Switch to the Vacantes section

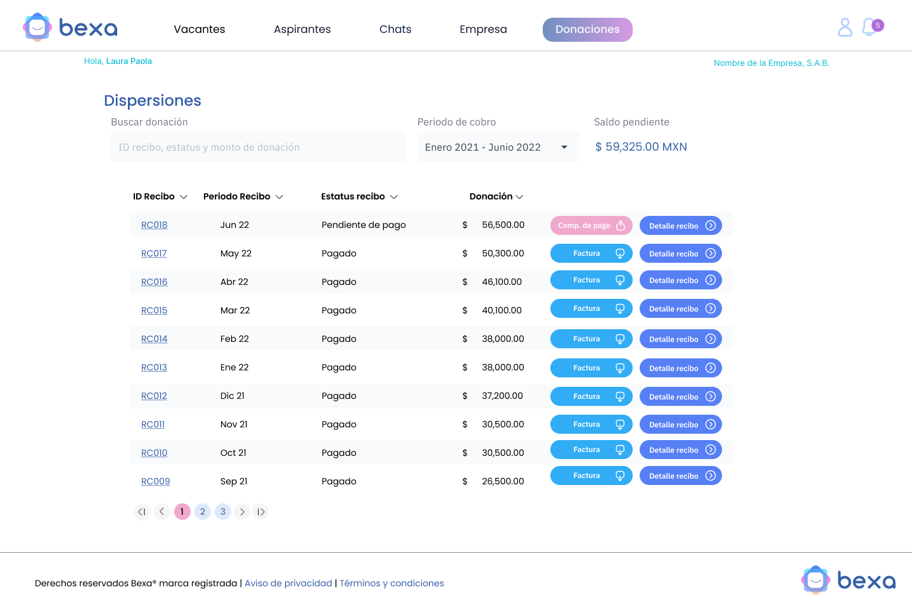click(x=199, y=29)
